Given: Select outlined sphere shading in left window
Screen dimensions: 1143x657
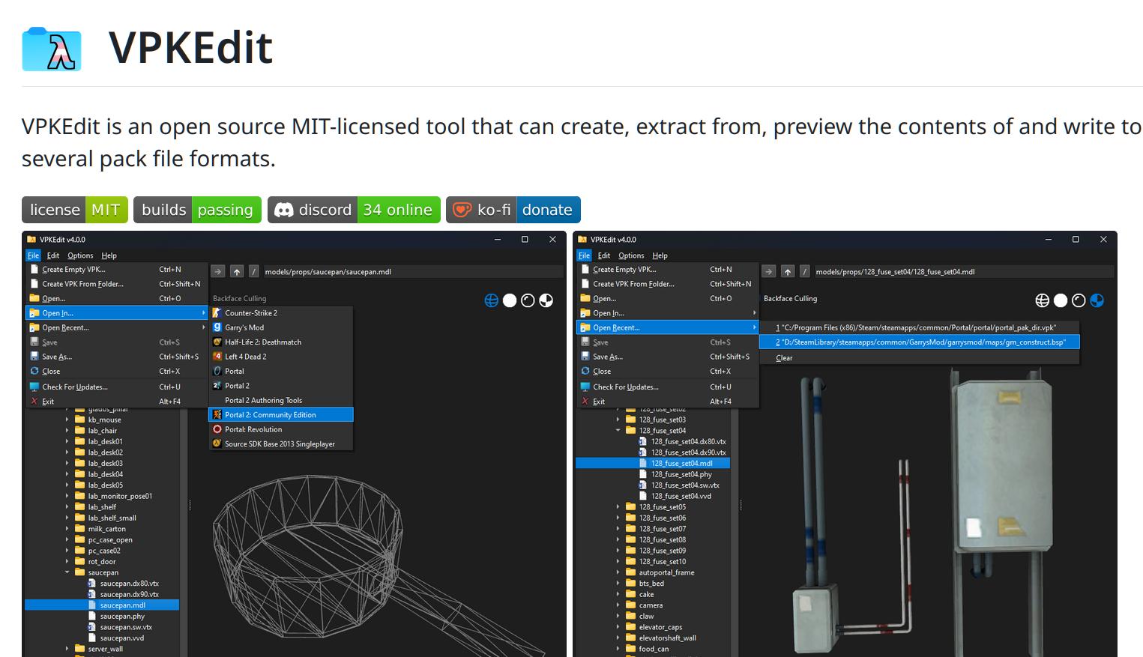Looking at the screenshot, I should coord(528,300).
